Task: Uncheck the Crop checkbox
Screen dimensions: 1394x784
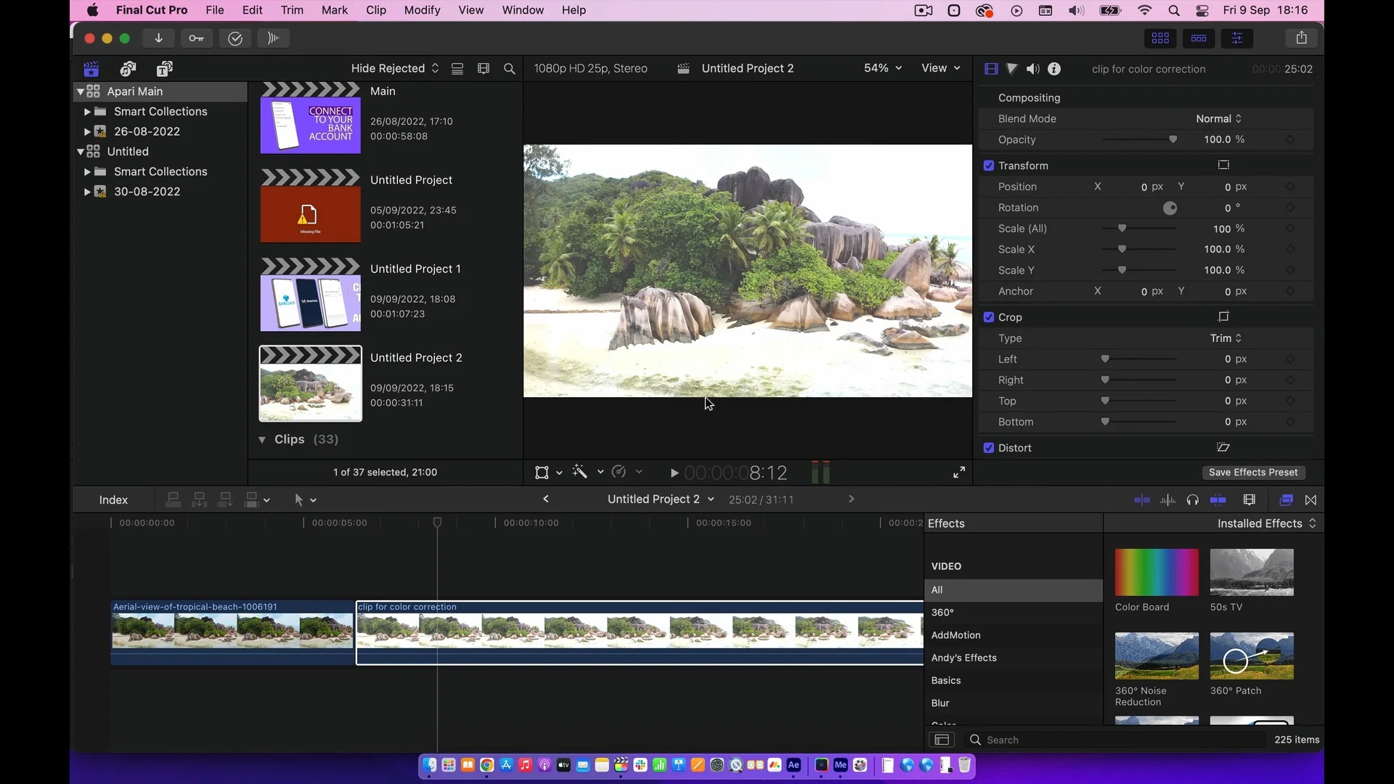Action: [988, 317]
